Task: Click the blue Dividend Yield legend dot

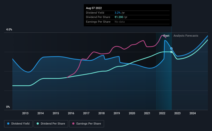Action: [x=8, y=124]
